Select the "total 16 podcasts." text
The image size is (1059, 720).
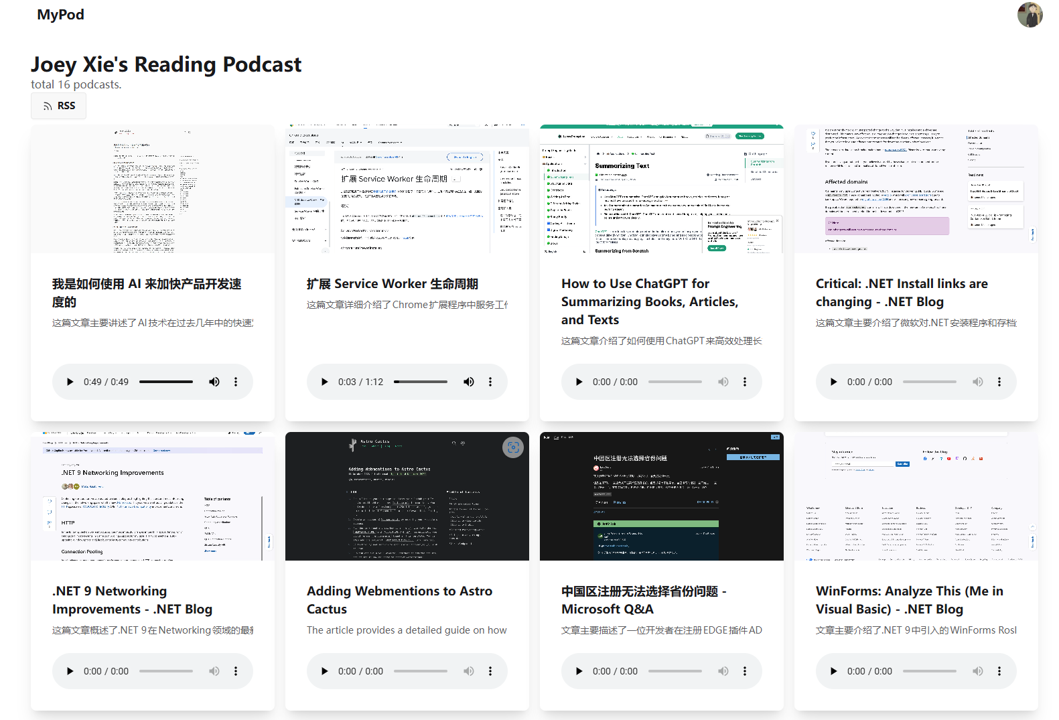click(76, 84)
